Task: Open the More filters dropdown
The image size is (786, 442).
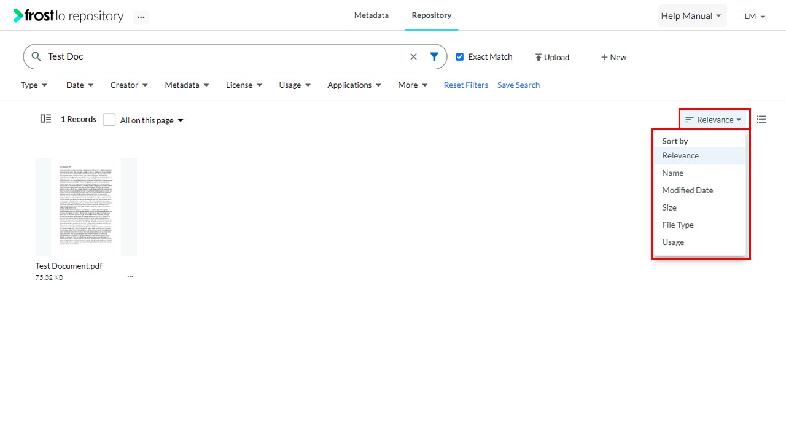Action: [413, 85]
